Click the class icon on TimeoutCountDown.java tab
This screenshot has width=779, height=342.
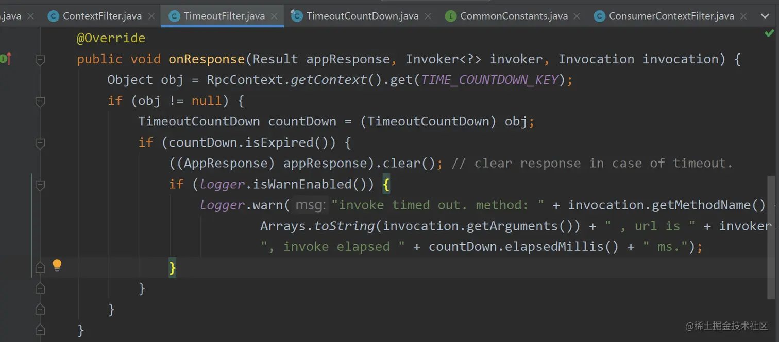point(296,16)
